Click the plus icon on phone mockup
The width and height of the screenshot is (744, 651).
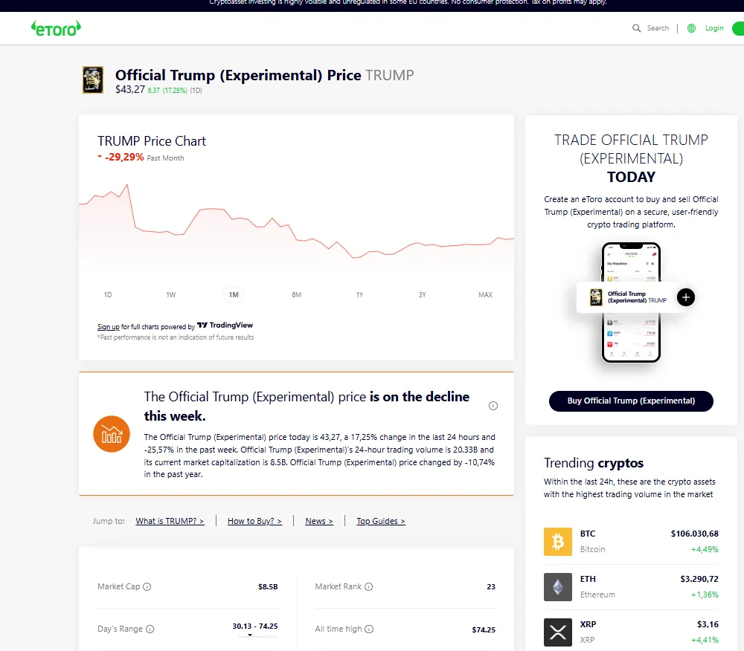686,297
